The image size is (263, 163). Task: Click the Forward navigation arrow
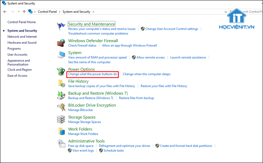pos(13,12)
